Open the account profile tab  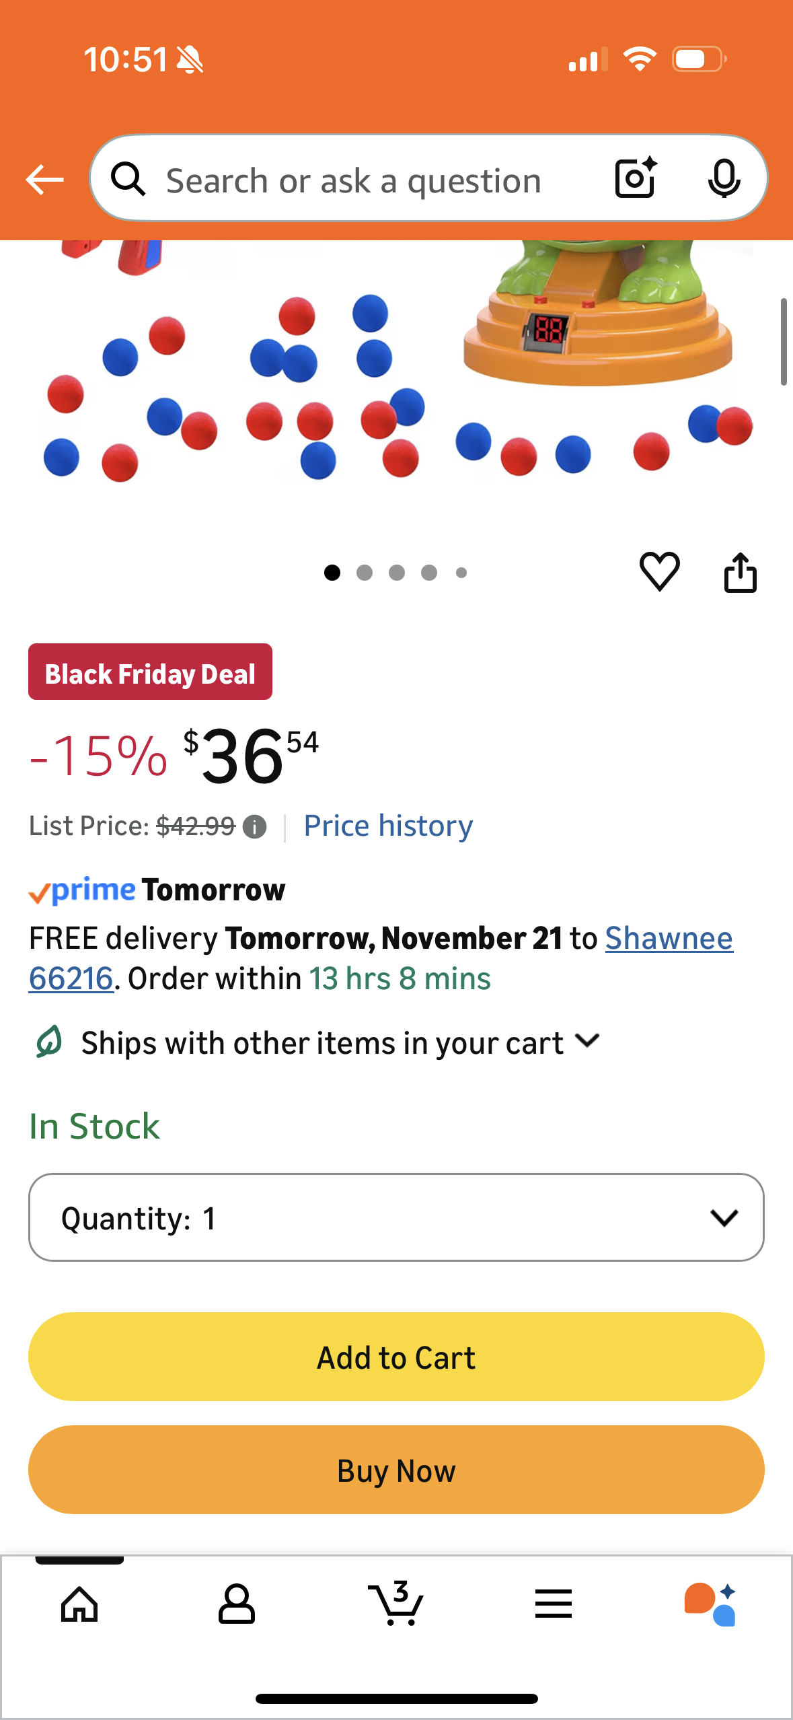click(x=237, y=1604)
